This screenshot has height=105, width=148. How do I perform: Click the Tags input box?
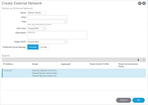pos(46,22)
